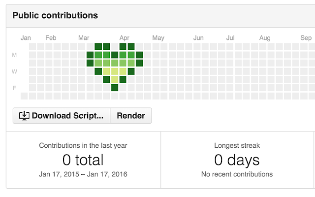Image resolution: width=315 pixels, height=197 pixels.
Task: Click the 0 total contributions count
Action: tap(83, 160)
